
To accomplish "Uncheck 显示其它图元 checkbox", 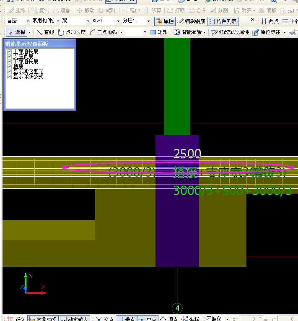I will pyautogui.click(x=9, y=72).
